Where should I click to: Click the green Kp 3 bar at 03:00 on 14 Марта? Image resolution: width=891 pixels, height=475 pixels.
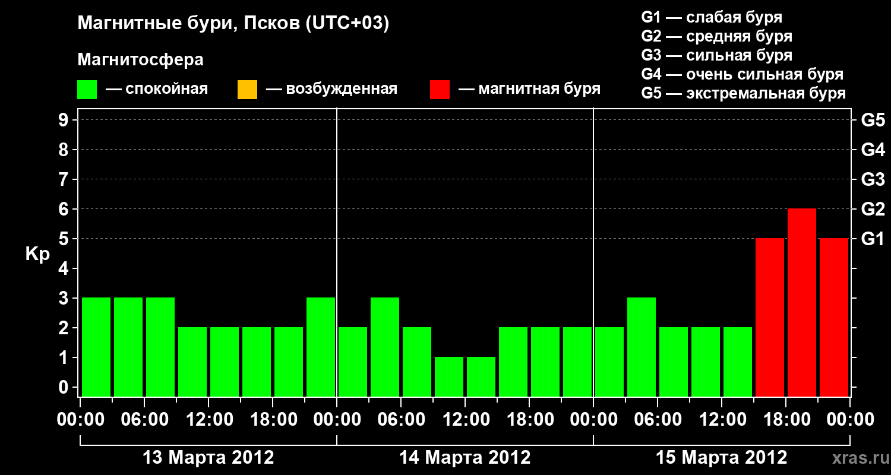click(385, 347)
